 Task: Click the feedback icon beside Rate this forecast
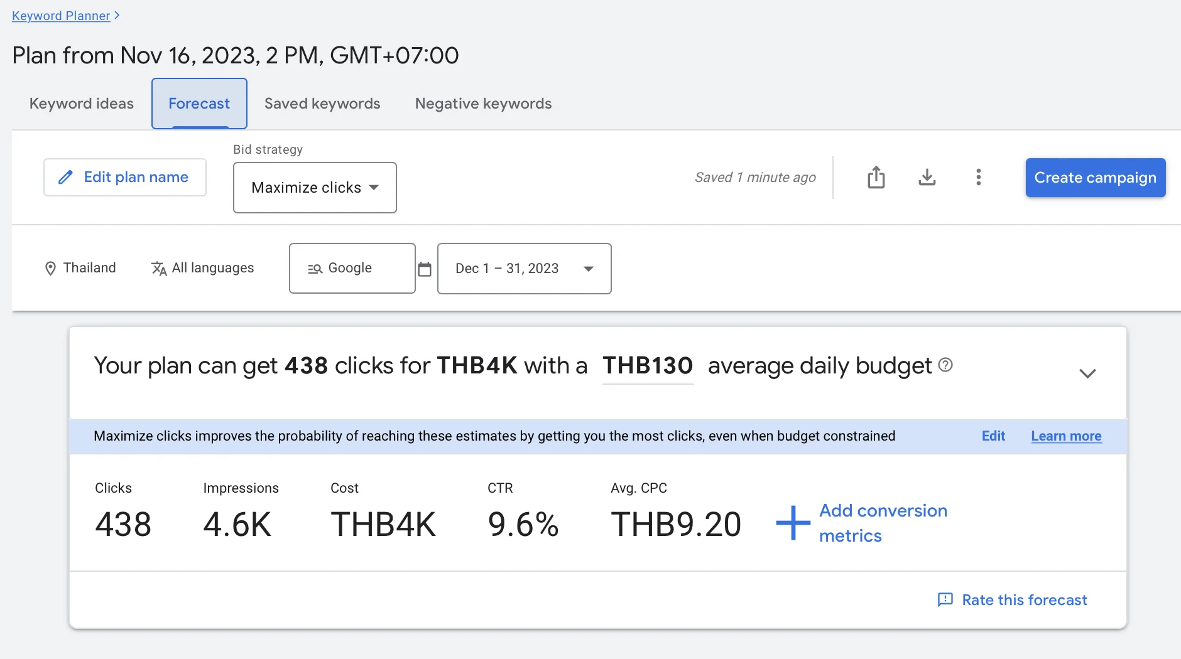945,600
